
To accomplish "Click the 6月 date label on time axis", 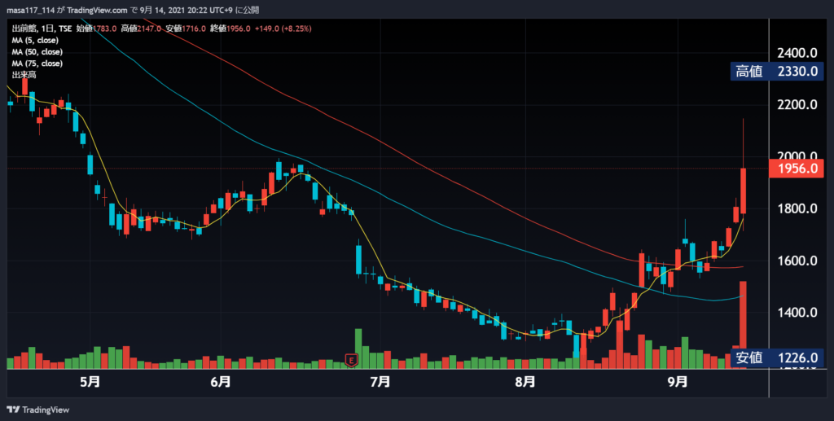I will (221, 382).
